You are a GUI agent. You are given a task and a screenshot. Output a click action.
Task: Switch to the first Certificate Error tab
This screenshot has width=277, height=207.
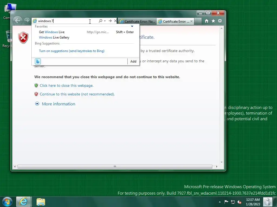click(x=137, y=21)
